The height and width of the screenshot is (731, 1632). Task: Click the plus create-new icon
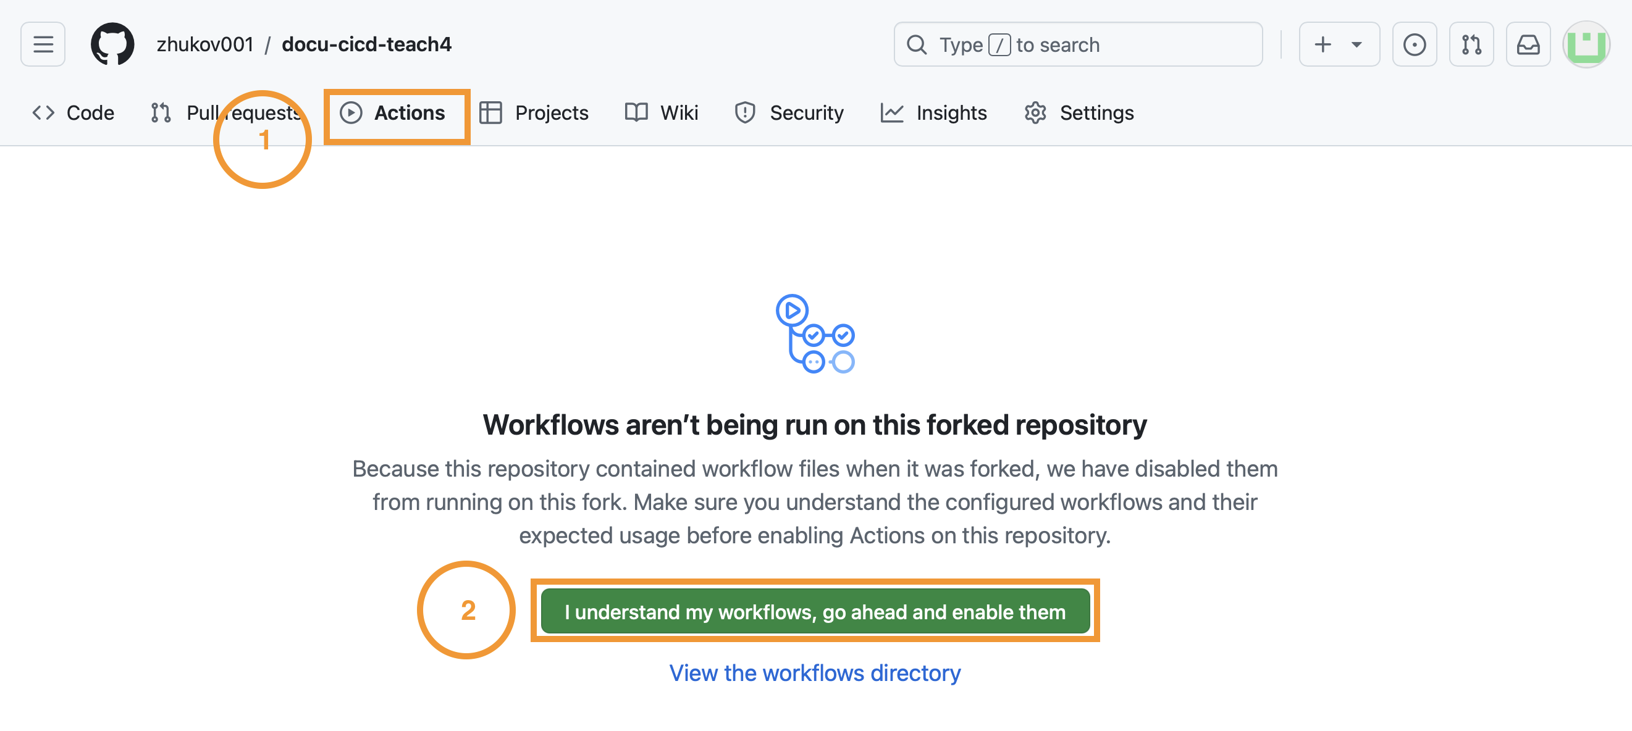tap(1322, 44)
